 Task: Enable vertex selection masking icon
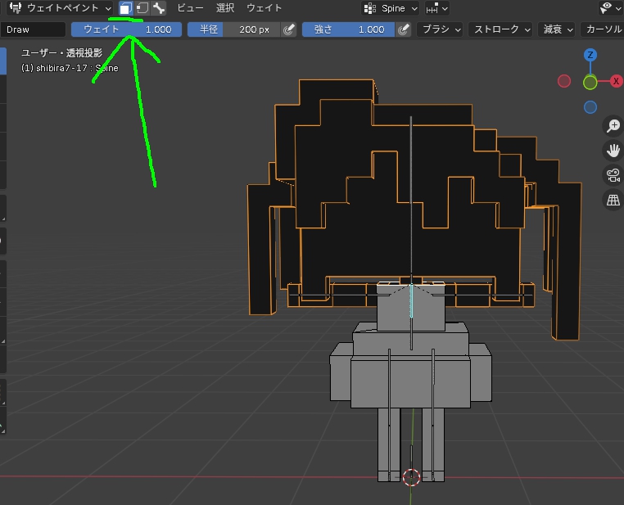(x=142, y=8)
